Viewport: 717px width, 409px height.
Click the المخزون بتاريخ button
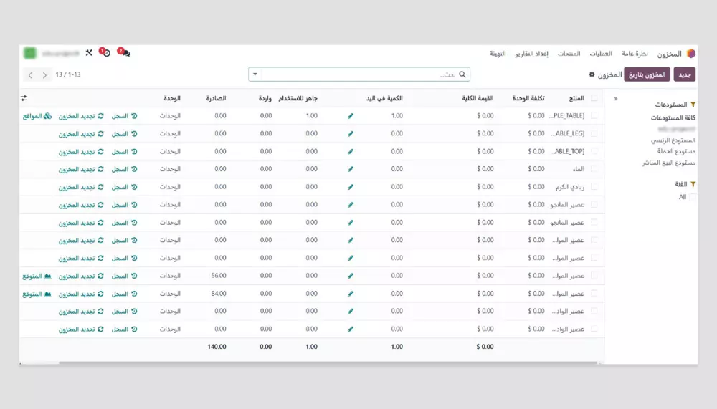pos(647,74)
